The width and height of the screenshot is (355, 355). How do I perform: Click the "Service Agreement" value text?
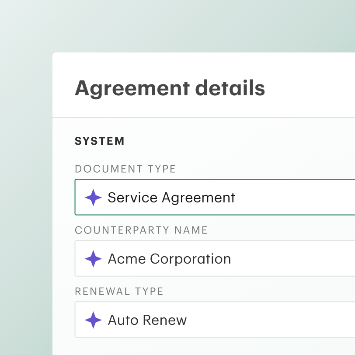(171, 198)
